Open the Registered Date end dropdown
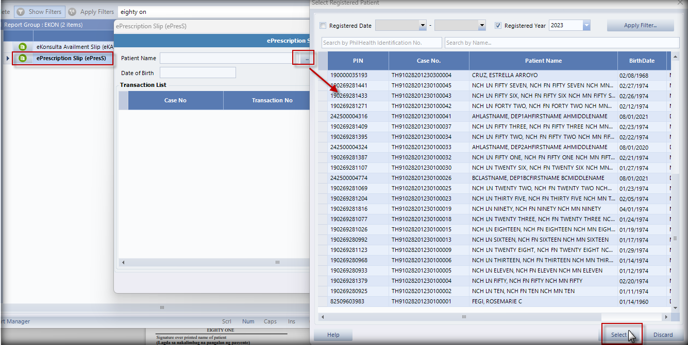 coord(482,26)
